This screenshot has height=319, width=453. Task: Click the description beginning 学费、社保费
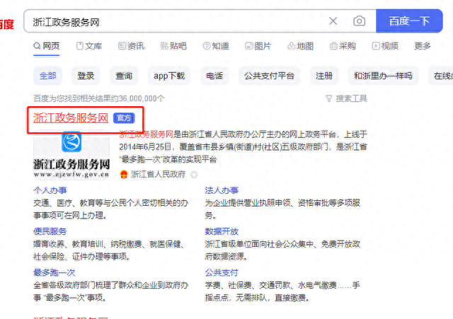(282, 291)
